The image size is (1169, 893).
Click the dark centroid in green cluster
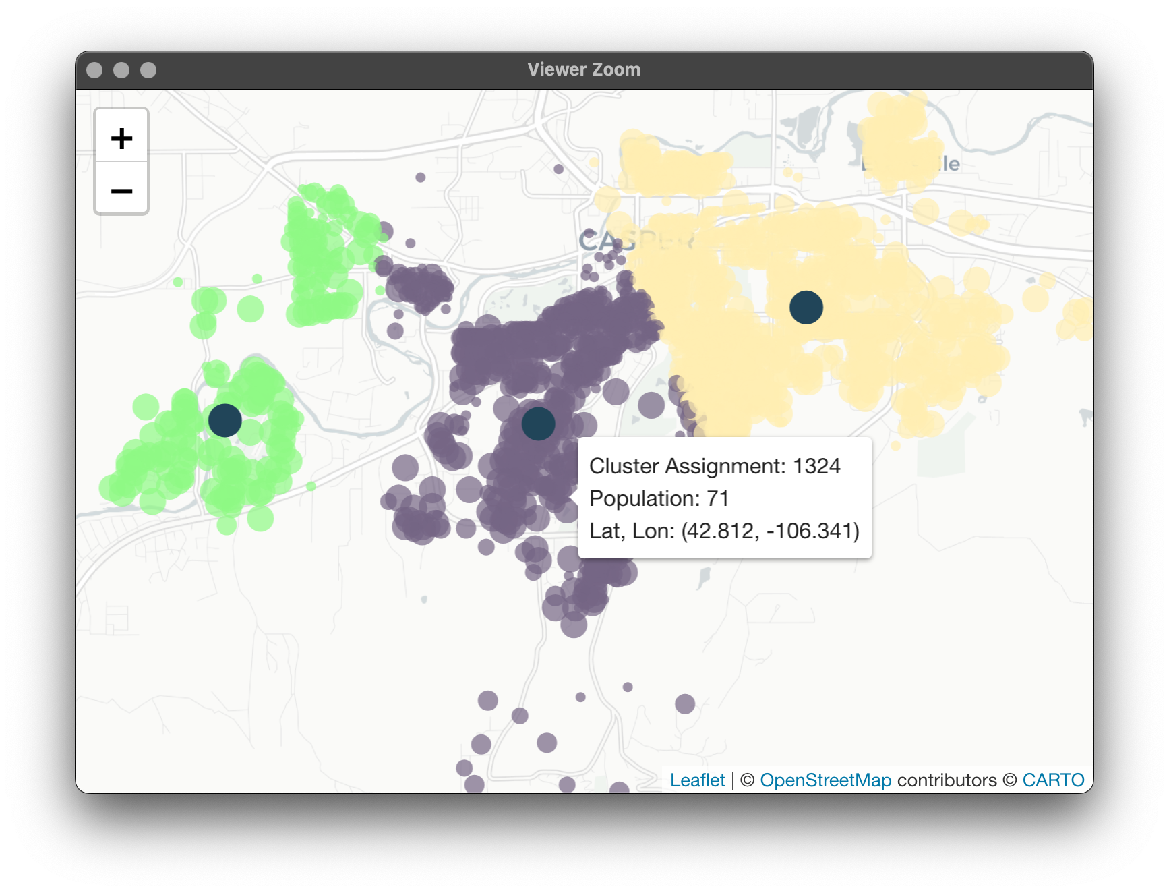225,421
